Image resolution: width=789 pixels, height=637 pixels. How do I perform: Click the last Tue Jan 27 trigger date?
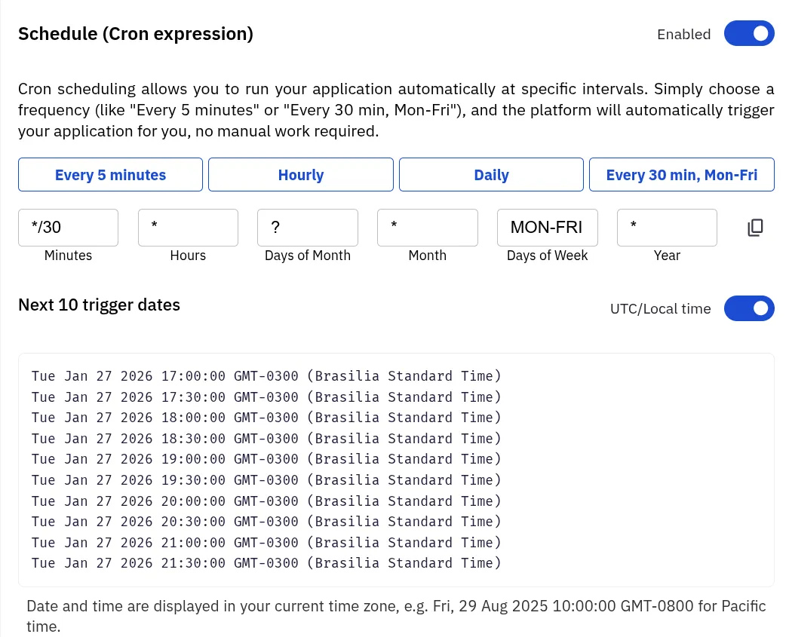266,562
